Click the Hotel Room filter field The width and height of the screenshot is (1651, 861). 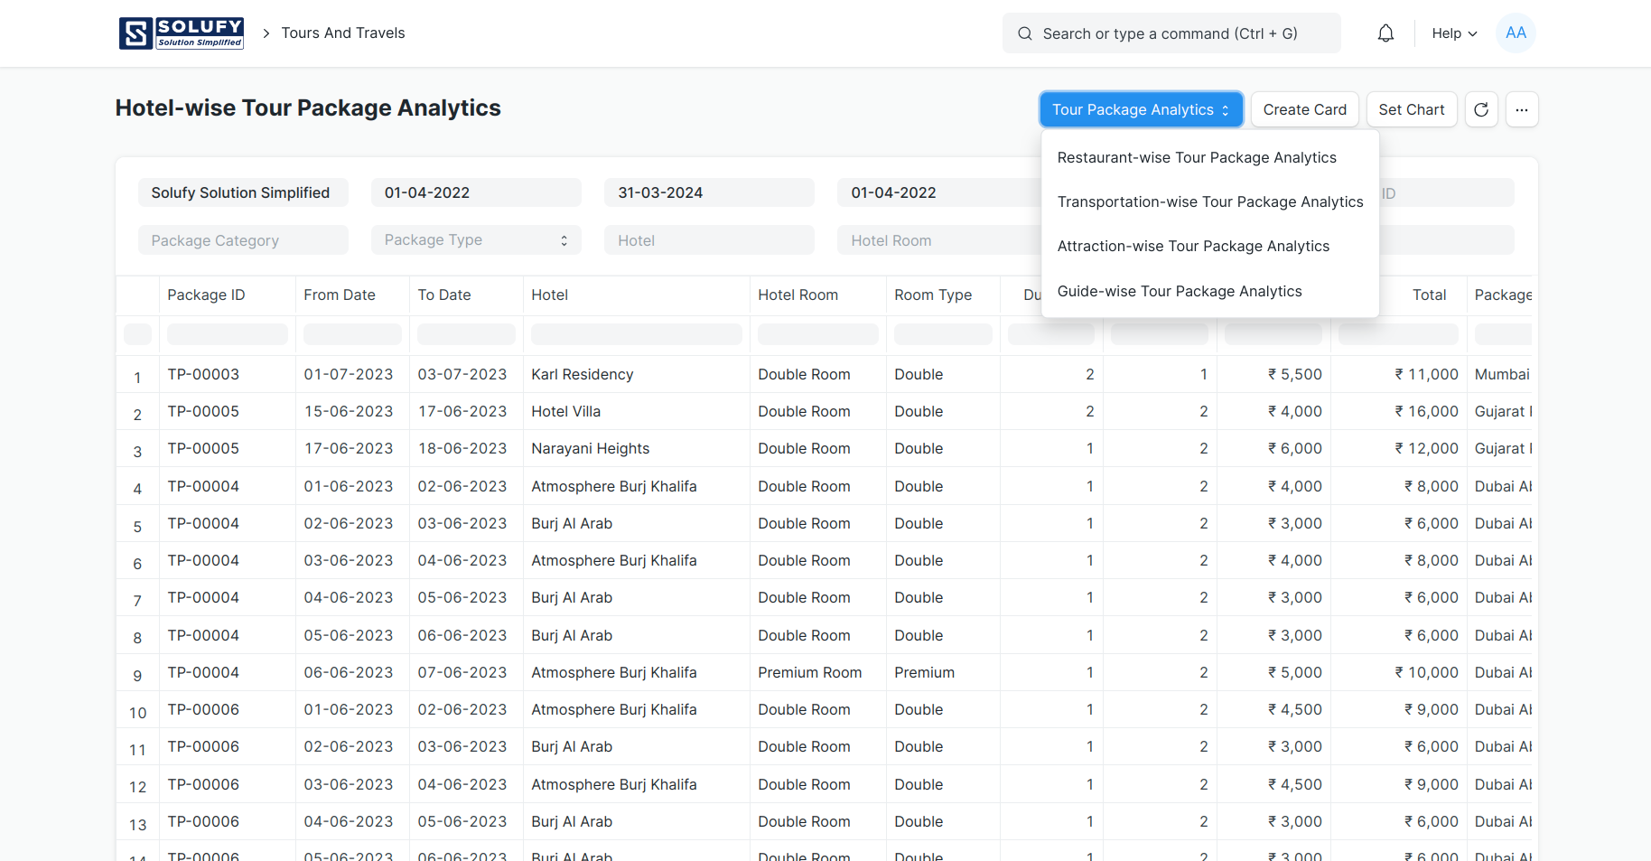(939, 240)
